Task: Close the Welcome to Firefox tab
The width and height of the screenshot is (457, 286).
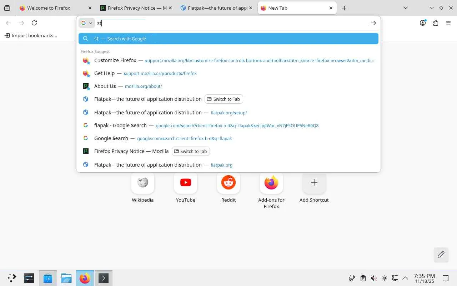Action: click(x=90, y=8)
